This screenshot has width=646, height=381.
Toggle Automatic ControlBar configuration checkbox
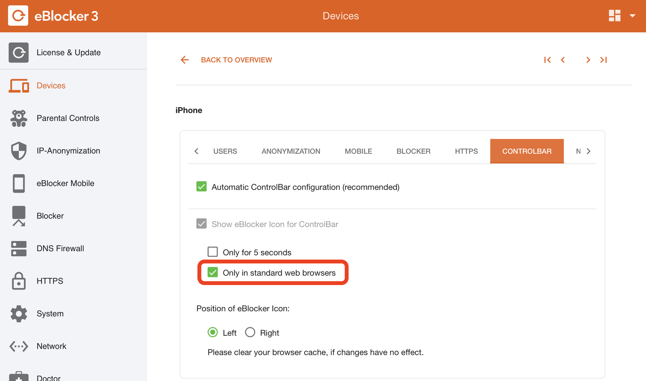(x=201, y=187)
